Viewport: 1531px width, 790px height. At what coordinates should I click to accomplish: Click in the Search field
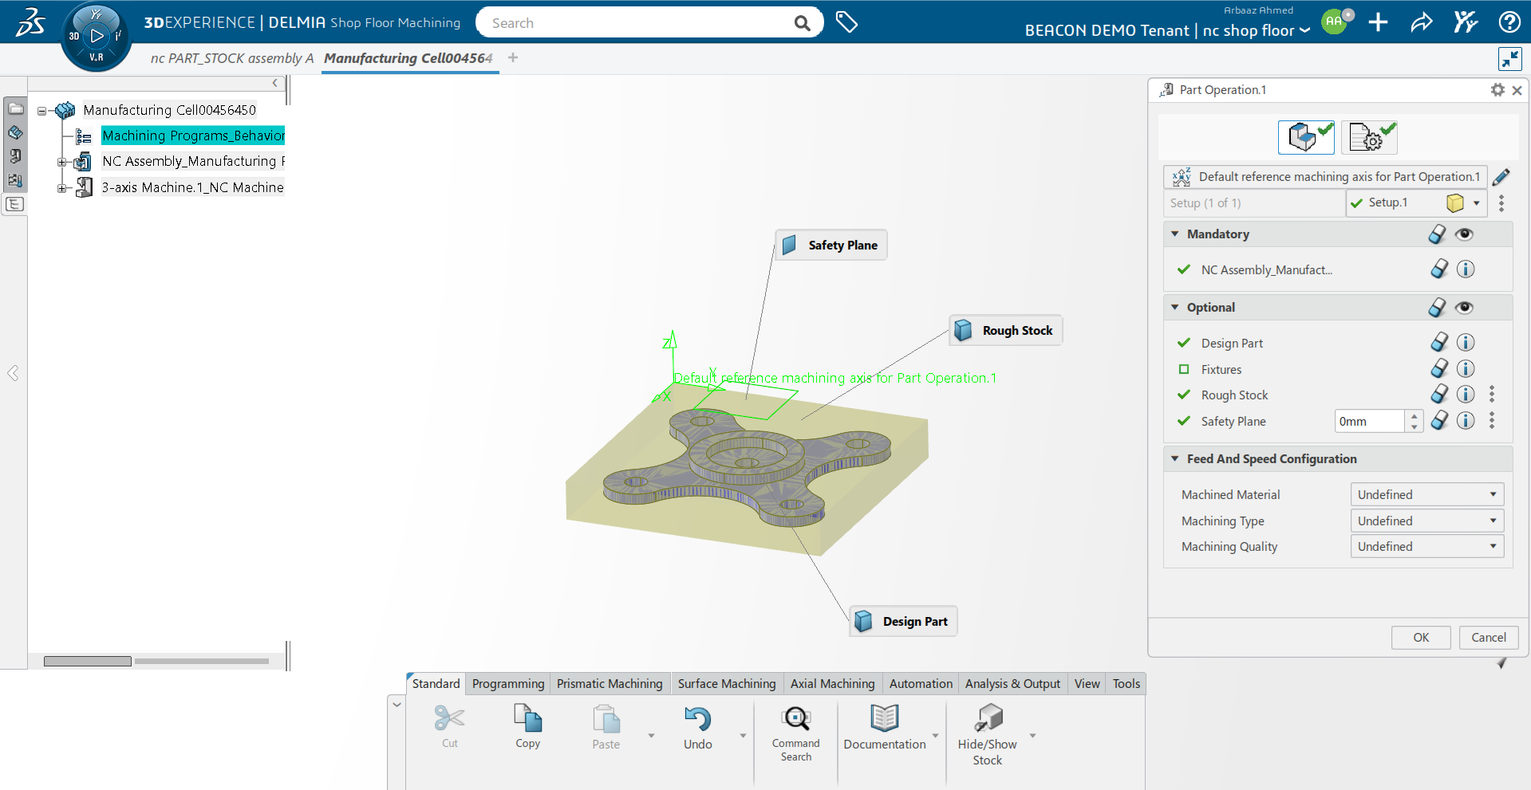tap(638, 23)
